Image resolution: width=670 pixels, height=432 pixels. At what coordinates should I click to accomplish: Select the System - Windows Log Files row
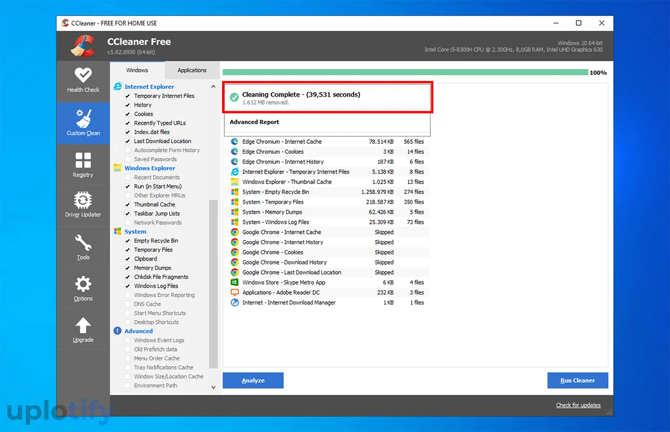328,222
